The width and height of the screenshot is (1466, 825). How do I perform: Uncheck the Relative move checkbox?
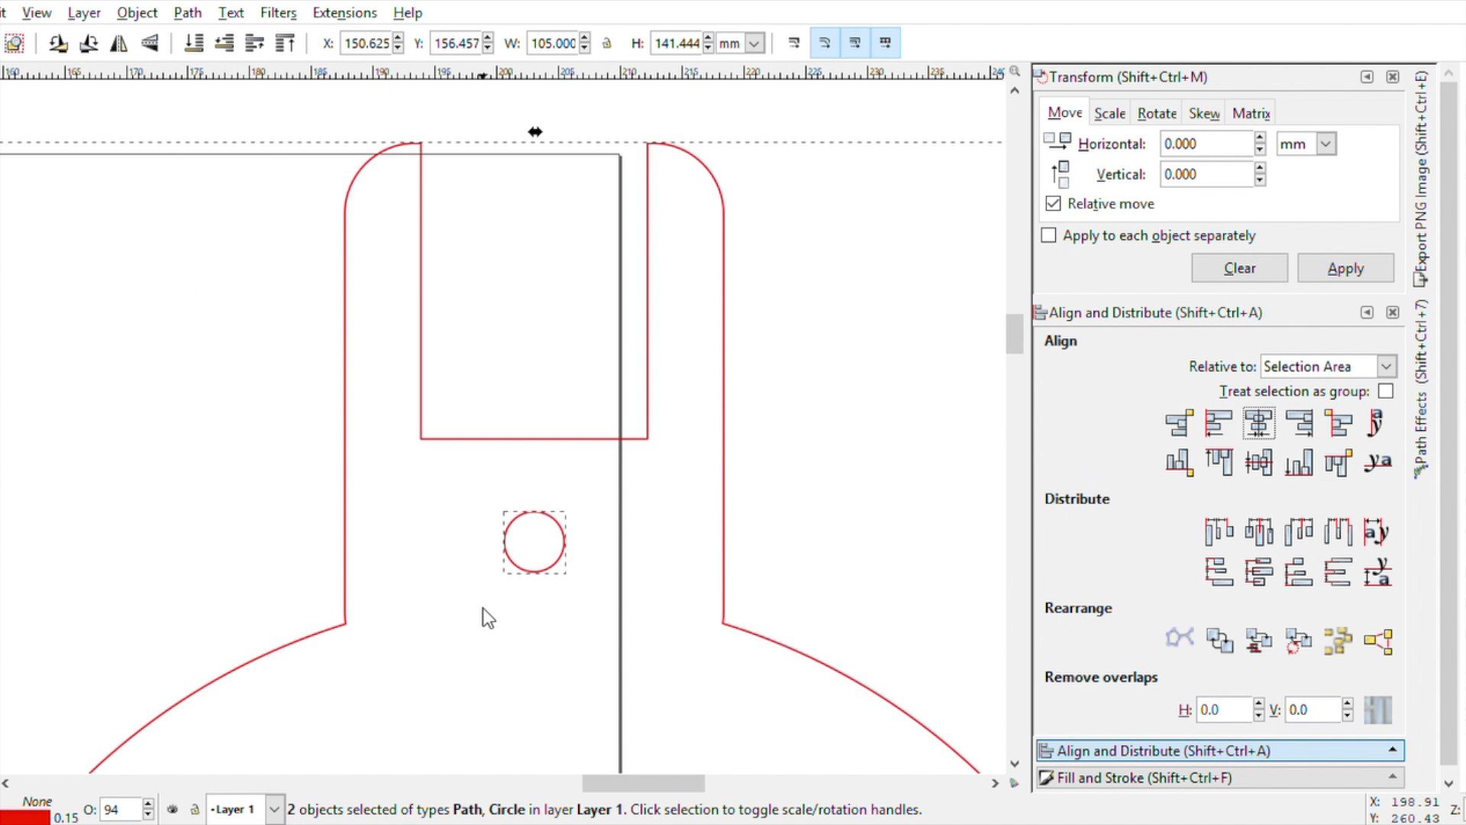tap(1053, 204)
